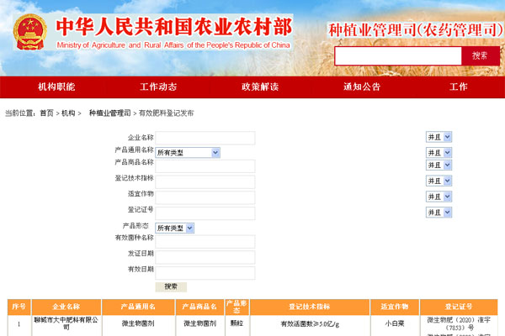
Task: Click the 机构 breadcrumb link
Action: pos(67,113)
